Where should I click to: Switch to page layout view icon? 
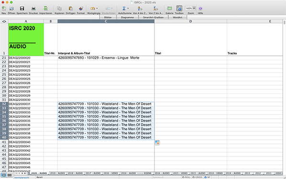(x=10, y=175)
